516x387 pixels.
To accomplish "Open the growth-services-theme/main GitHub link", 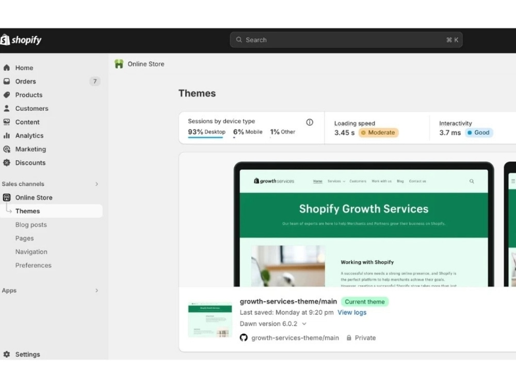I will [295, 338].
